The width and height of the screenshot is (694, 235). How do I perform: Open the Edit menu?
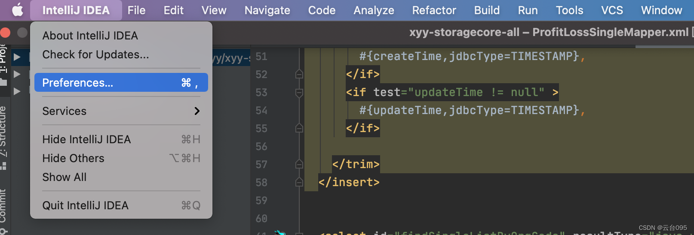[x=173, y=10]
